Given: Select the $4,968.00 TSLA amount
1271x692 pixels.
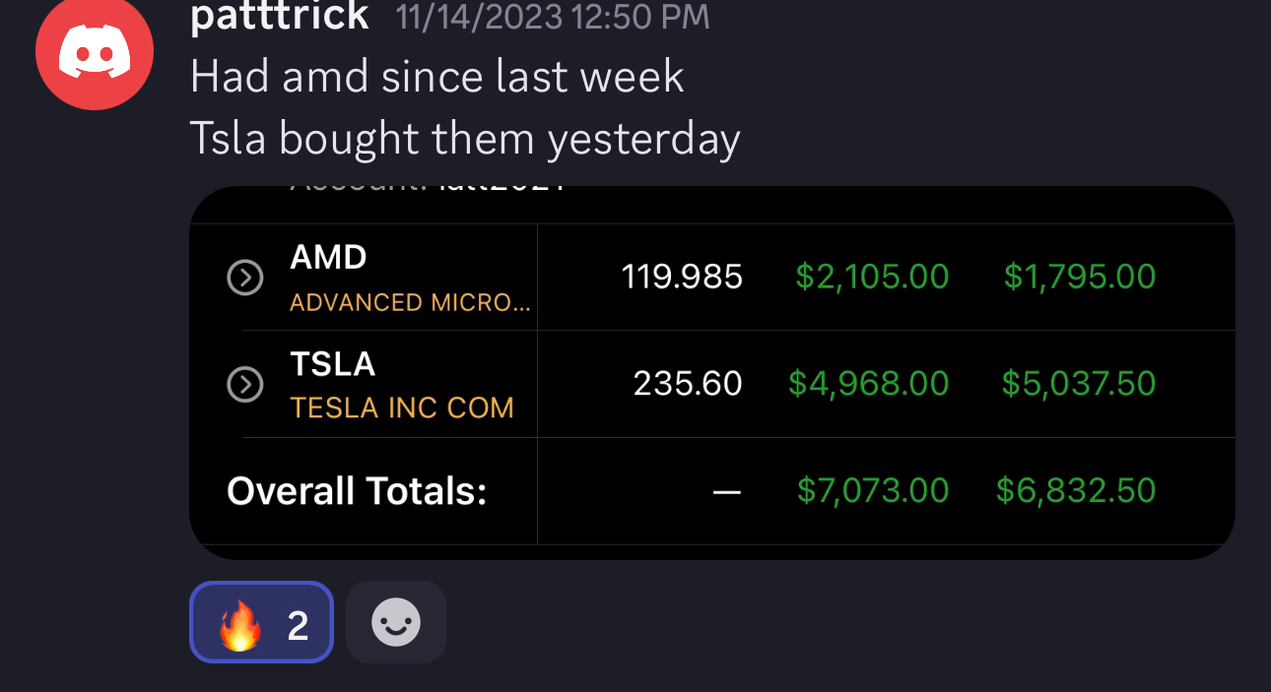Looking at the screenshot, I should (868, 384).
